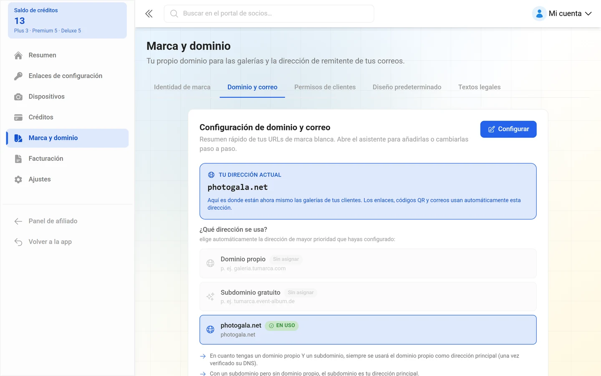Click the camera icon for Dispositivos

(x=18, y=97)
